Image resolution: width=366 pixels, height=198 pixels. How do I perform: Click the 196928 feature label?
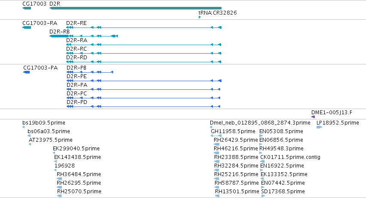(65, 166)
